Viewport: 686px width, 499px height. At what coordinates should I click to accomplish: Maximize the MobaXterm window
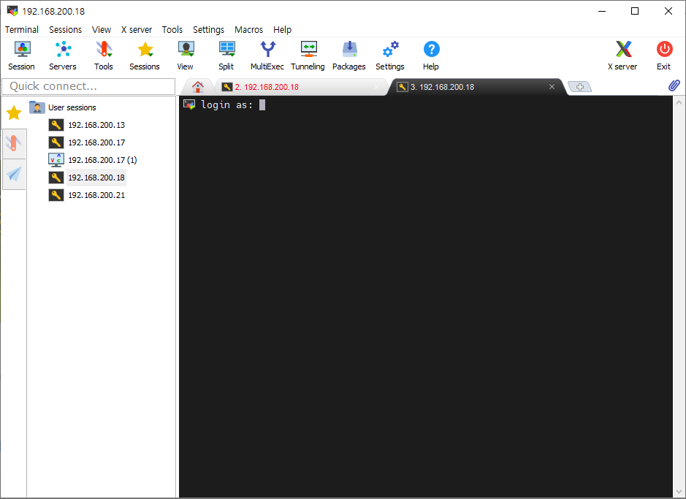click(x=635, y=11)
